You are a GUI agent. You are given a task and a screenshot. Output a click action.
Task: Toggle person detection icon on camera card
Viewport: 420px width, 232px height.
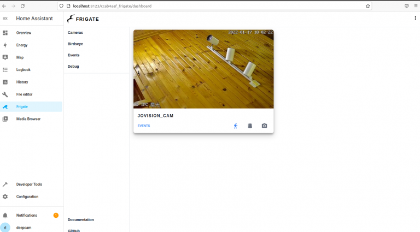(236, 126)
